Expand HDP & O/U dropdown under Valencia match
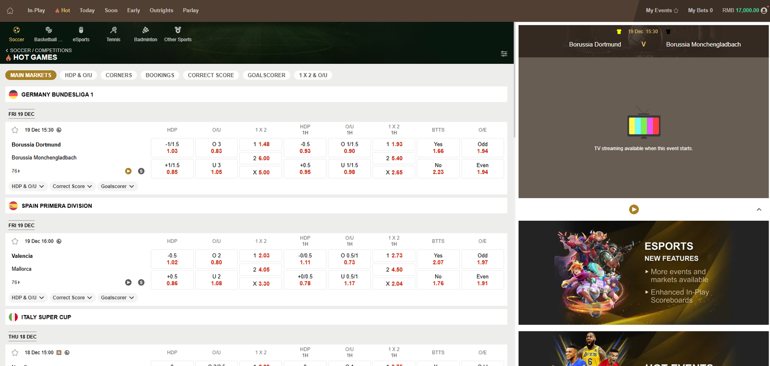Viewport: 770px width, 366px height. pyautogui.click(x=28, y=298)
